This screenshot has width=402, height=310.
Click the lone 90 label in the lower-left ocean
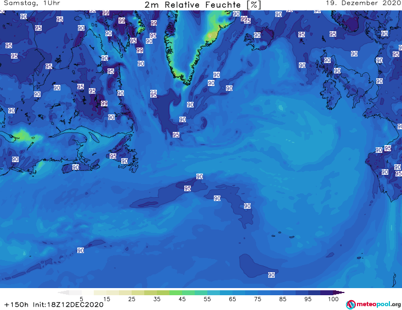[81, 250]
